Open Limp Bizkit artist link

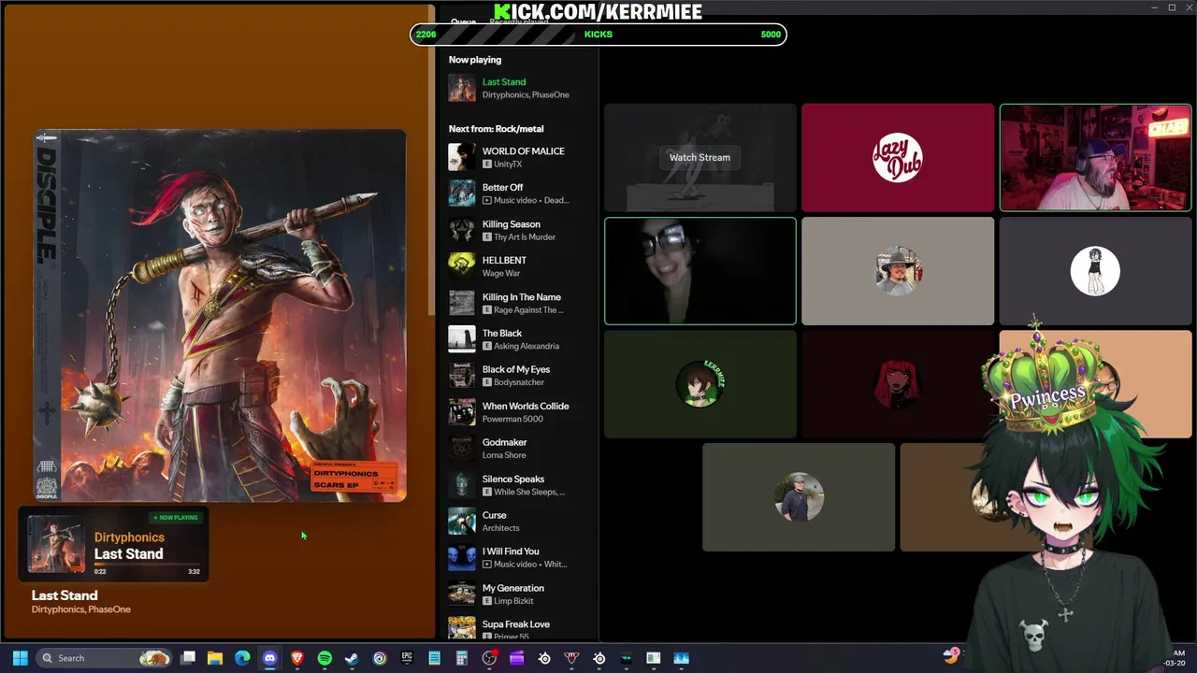513,601
